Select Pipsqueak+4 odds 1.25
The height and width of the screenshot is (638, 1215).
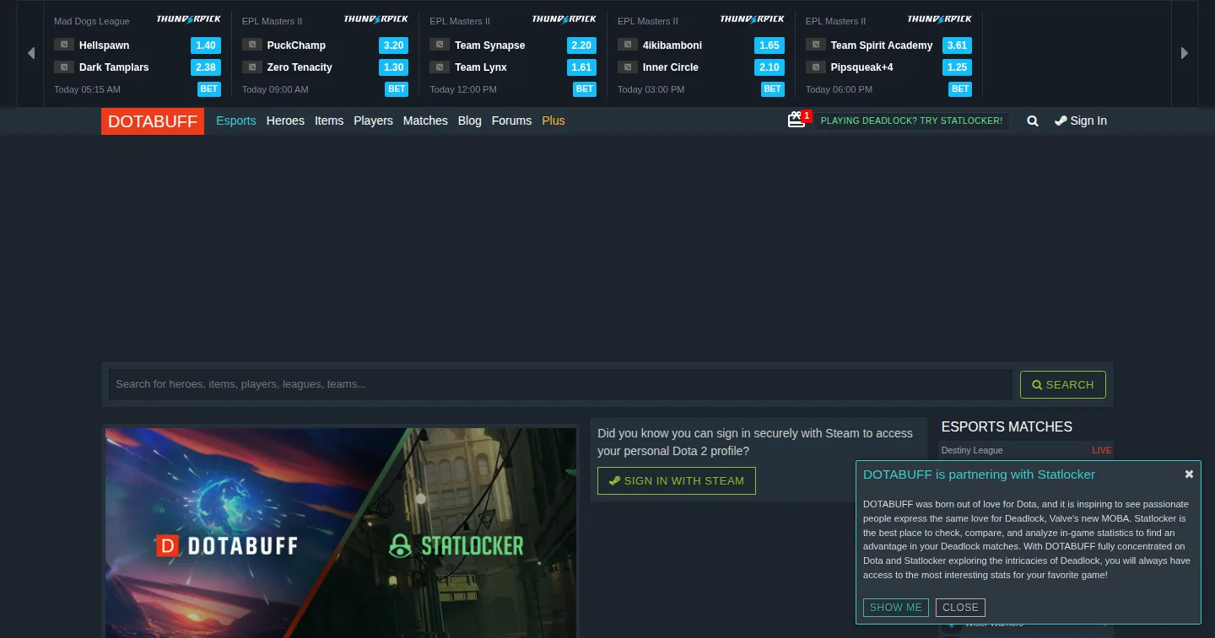click(957, 67)
